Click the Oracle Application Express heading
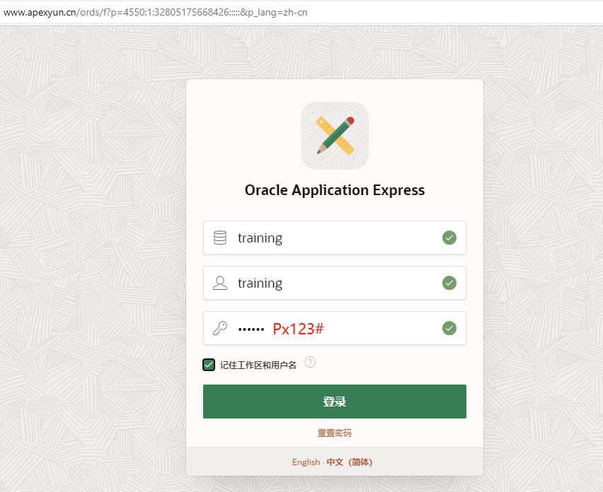Image resolution: width=603 pixels, height=492 pixels. [x=335, y=190]
